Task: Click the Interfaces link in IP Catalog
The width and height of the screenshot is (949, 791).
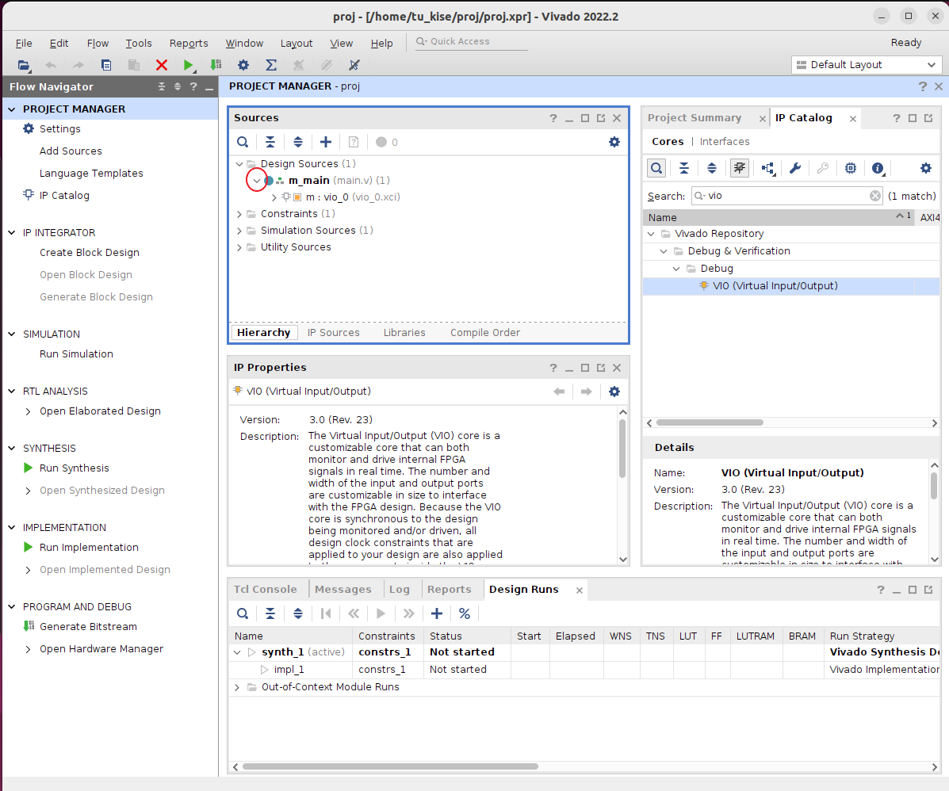Action: pyautogui.click(x=725, y=142)
